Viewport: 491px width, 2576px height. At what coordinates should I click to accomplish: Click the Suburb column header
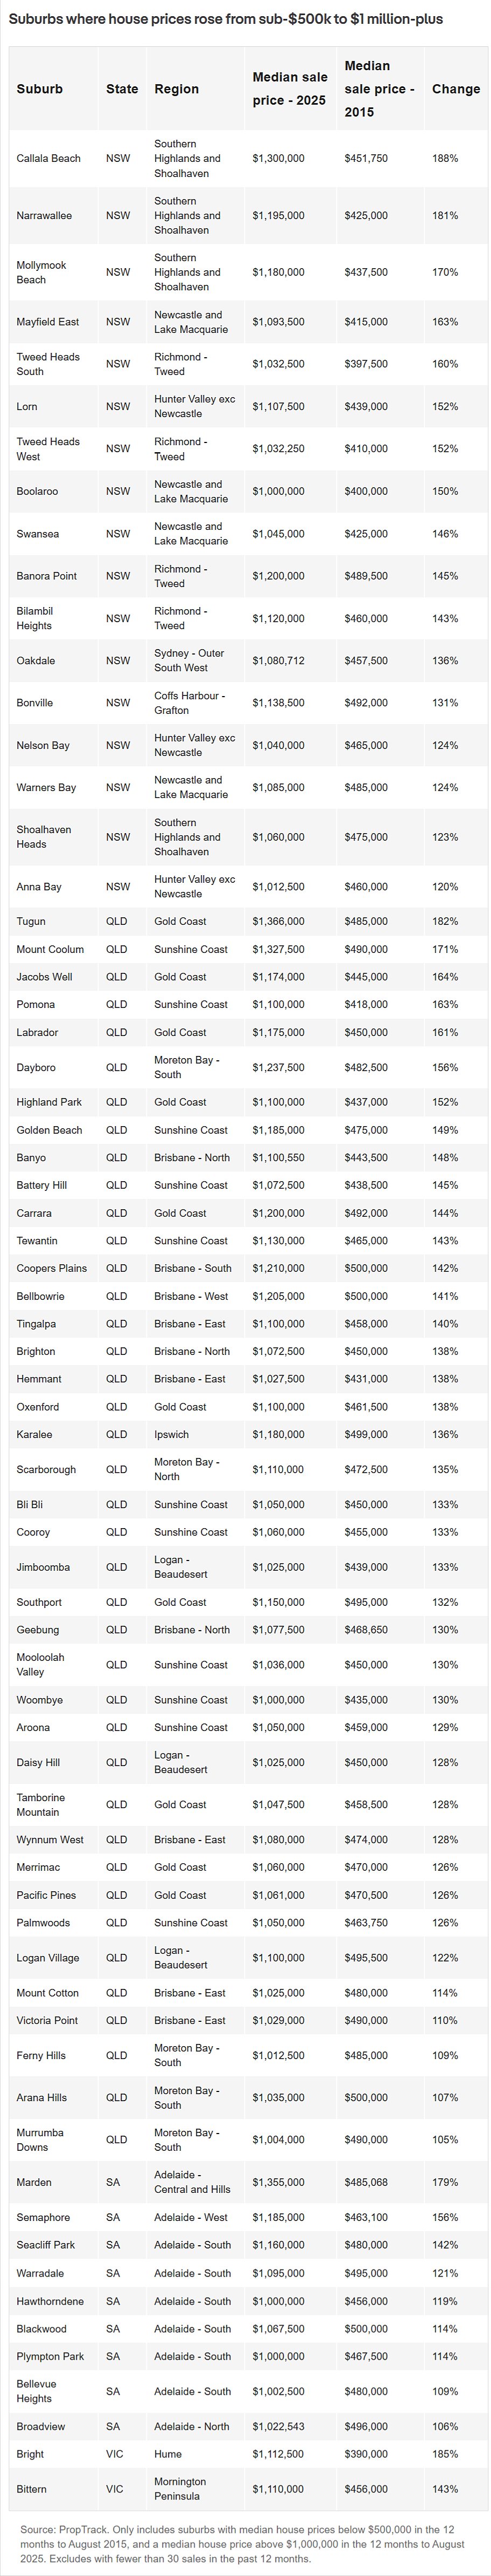point(40,89)
